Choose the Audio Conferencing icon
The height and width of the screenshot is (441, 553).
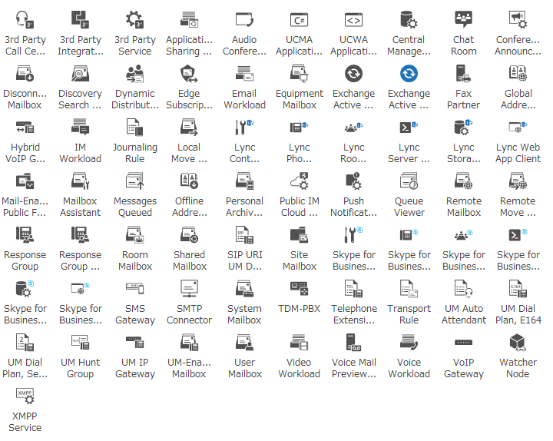tap(244, 19)
